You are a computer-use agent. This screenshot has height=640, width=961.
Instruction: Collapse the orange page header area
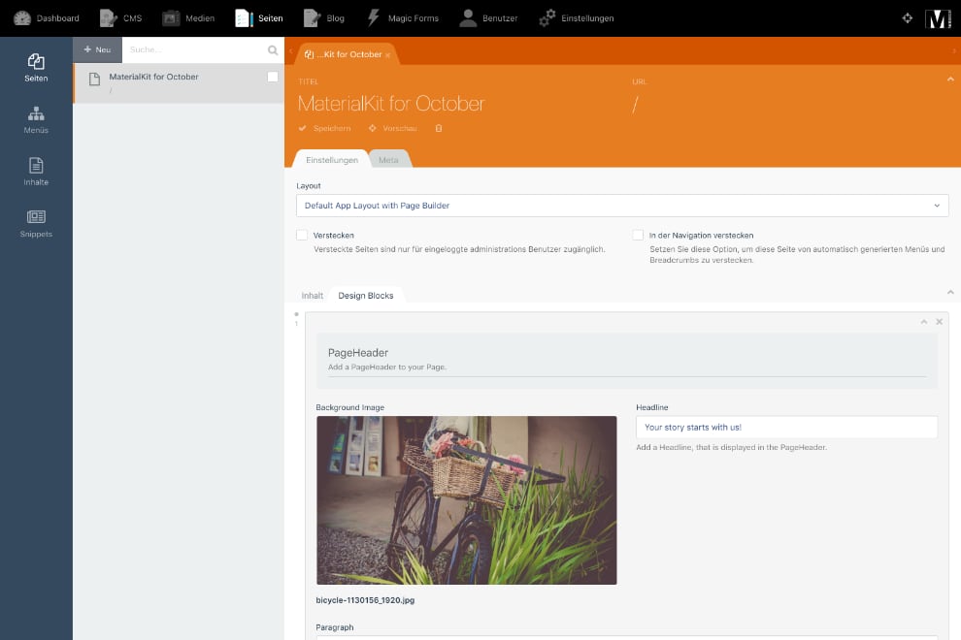pos(950,79)
